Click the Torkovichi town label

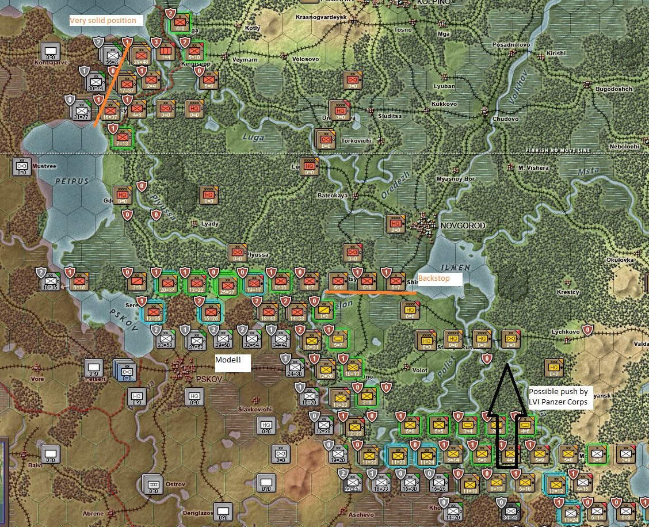click(x=356, y=141)
